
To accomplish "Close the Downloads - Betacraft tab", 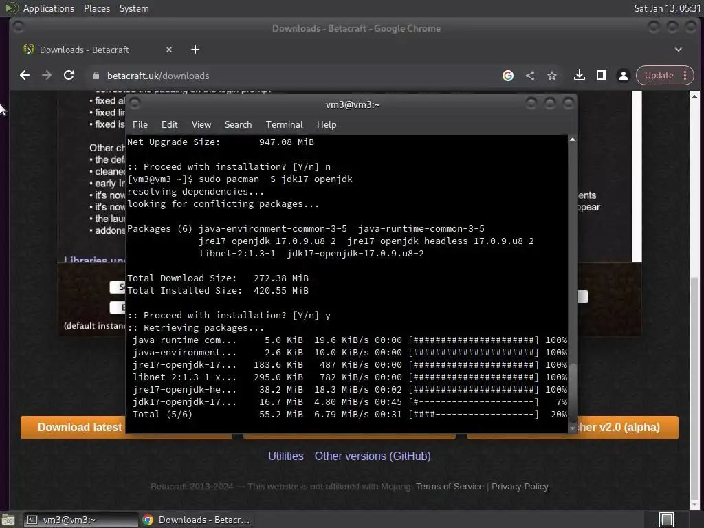I will pos(169,49).
